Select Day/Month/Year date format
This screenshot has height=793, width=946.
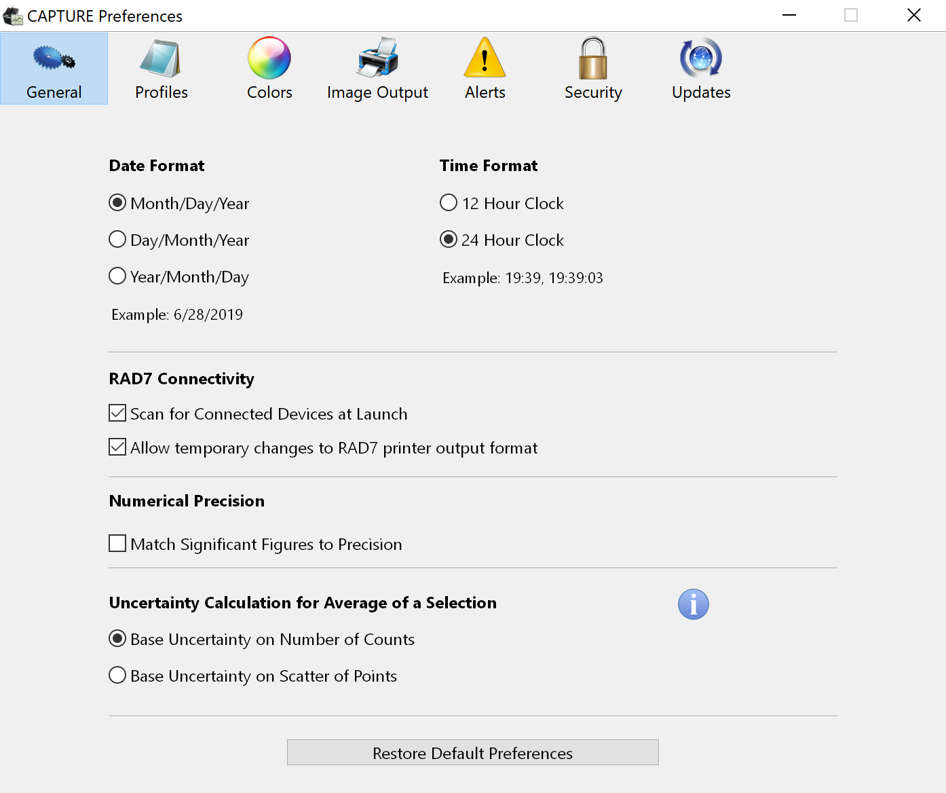117,240
